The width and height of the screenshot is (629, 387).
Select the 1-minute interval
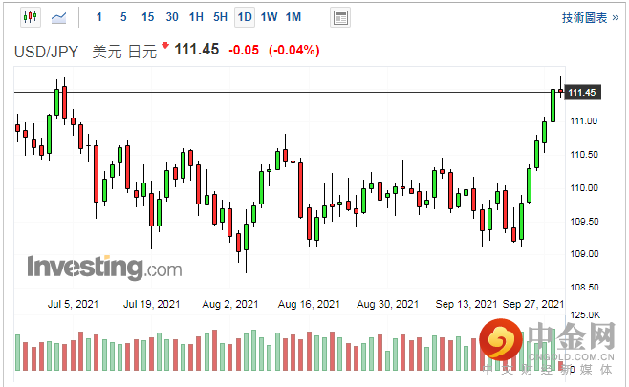[x=99, y=17]
